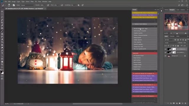The height and width of the screenshot is (106, 189).
Task: Toggle lock position
Action: 173,46
